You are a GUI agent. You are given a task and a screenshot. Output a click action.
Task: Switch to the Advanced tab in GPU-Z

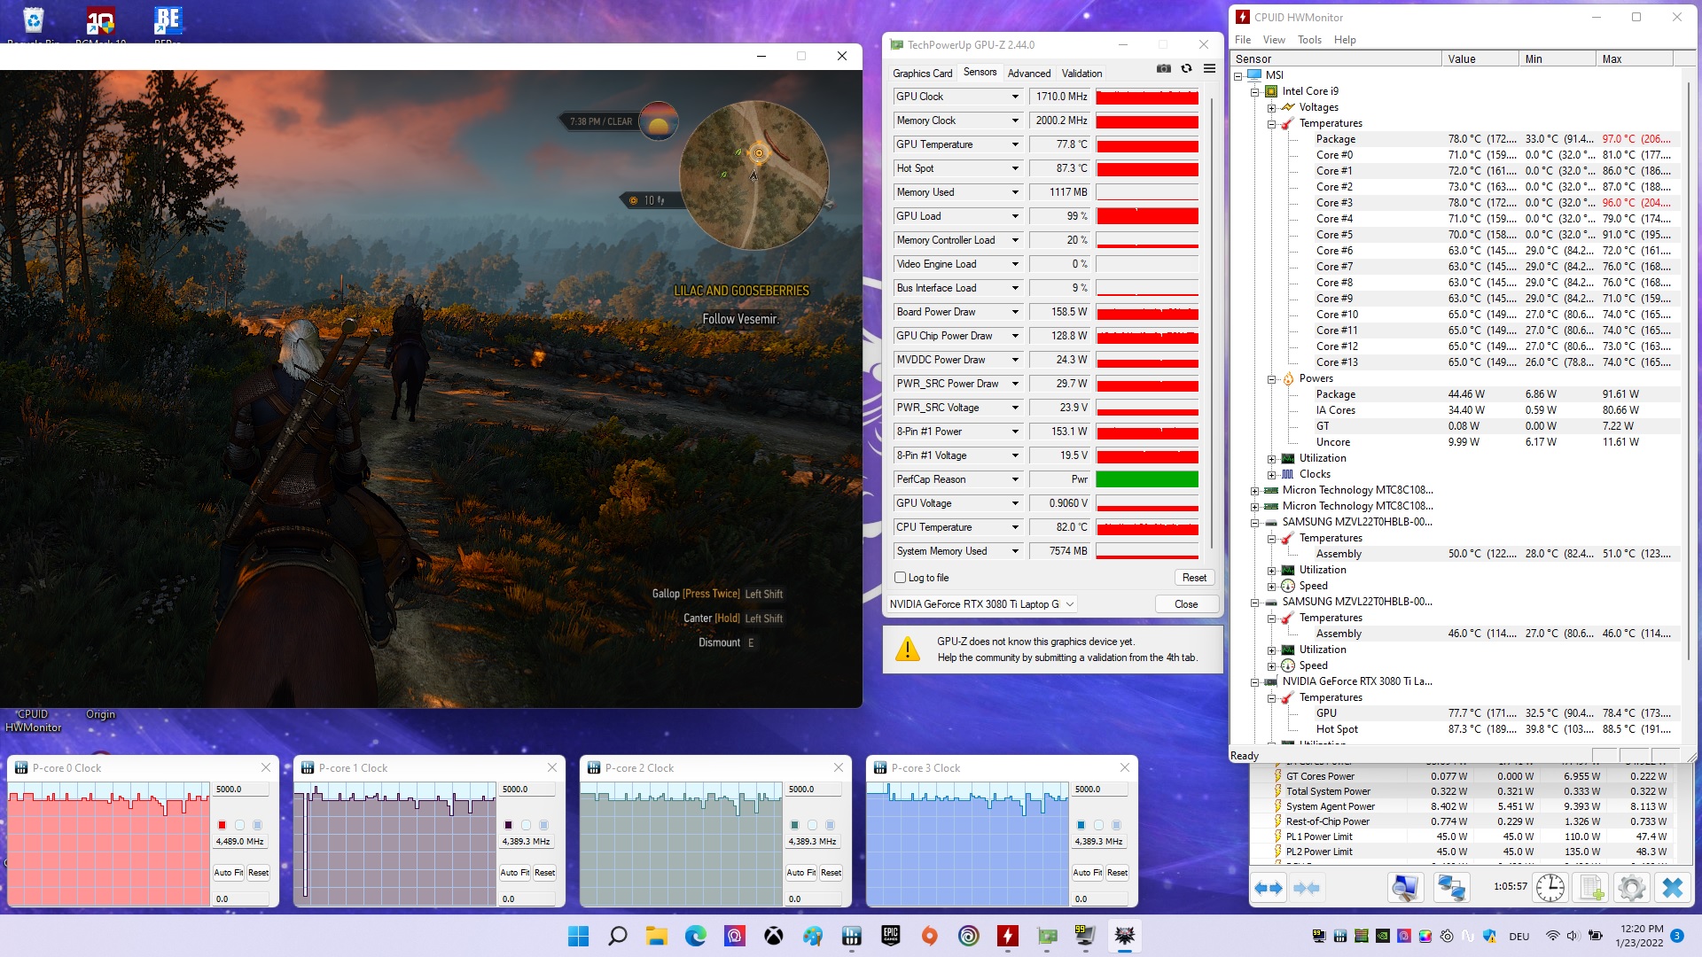pyautogui.click(x=1028, y=74)
